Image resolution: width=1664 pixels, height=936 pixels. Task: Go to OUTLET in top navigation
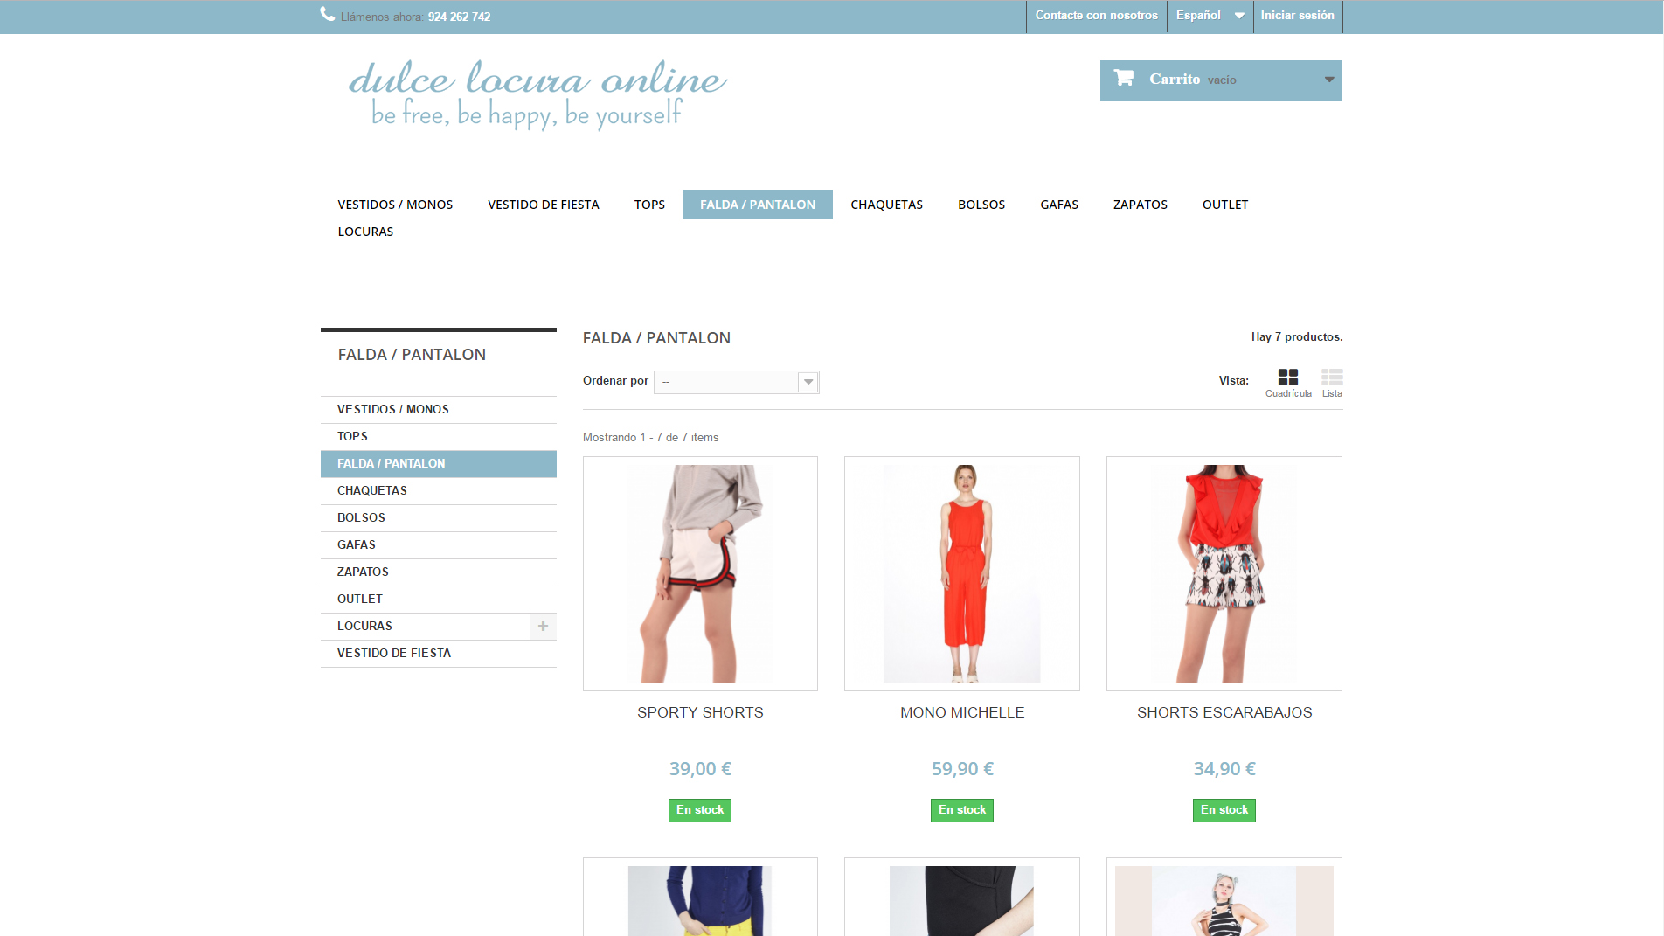1224,205
